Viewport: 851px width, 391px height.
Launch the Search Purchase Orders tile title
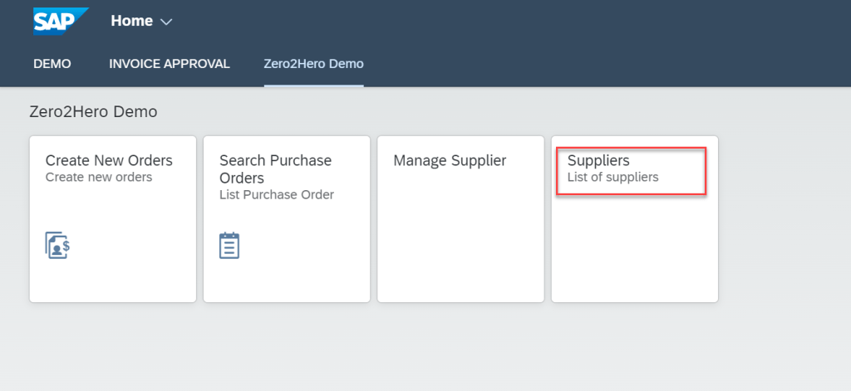275,169
